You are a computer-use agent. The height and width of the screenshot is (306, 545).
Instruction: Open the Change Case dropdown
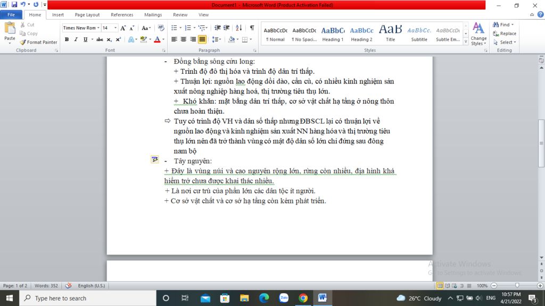(146, 28)
